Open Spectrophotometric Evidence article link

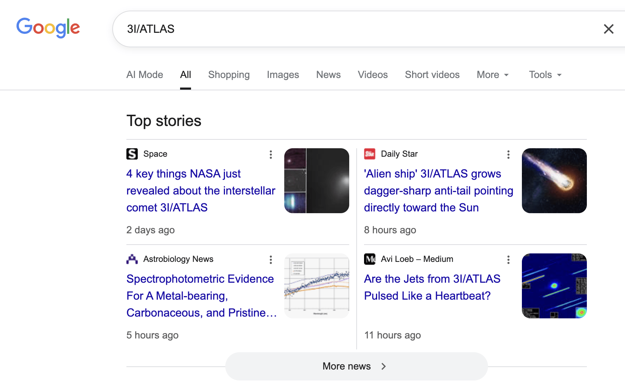201,296
